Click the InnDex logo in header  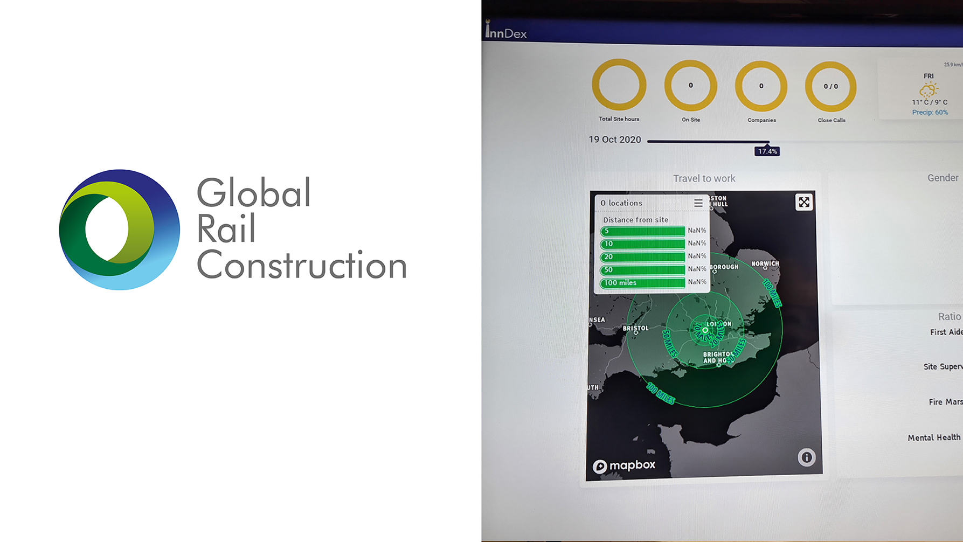[x=506, y=31]
